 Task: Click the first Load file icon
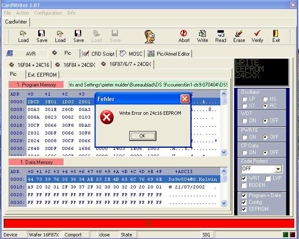coord(23,34)
